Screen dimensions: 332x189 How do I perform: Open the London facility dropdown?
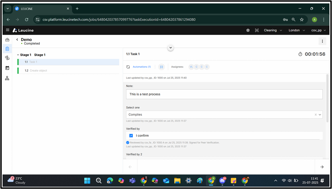(296, 30)
